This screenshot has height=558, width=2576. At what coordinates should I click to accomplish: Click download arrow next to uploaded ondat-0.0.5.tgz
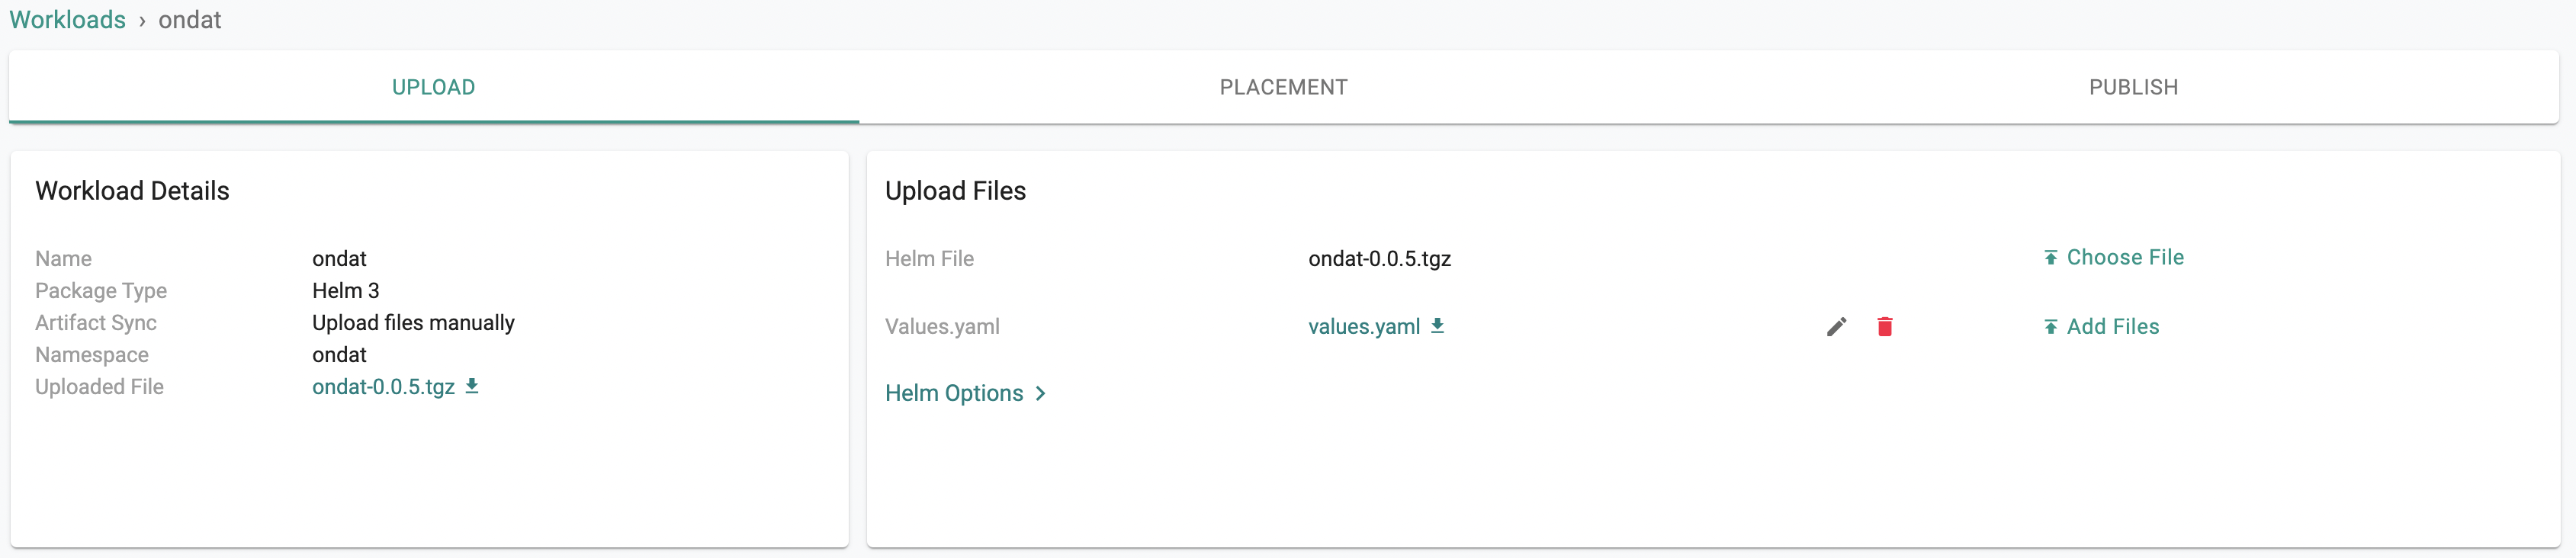[472, 386]
